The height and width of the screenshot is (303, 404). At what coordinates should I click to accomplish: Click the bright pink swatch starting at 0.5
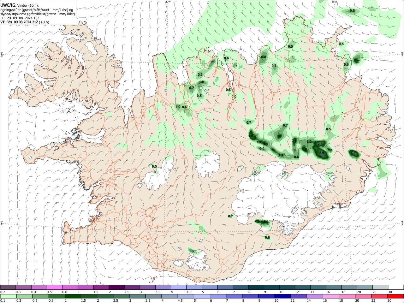tap(54, 288)
